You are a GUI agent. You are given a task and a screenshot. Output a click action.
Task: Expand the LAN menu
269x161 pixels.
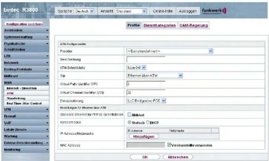[25, 56]
